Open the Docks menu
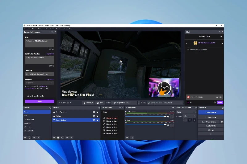 (x=40, y=29)
